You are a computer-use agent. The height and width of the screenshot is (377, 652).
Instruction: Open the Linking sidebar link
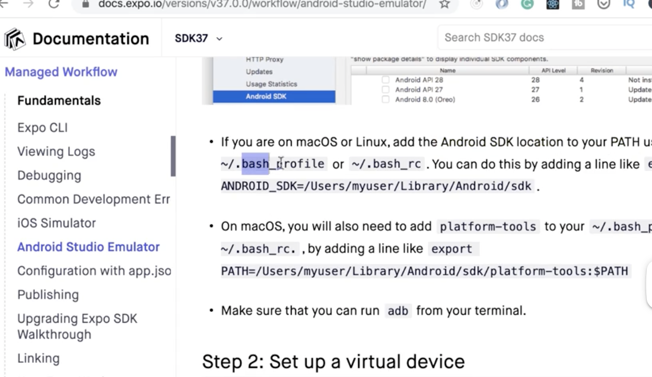pos(38,358)
